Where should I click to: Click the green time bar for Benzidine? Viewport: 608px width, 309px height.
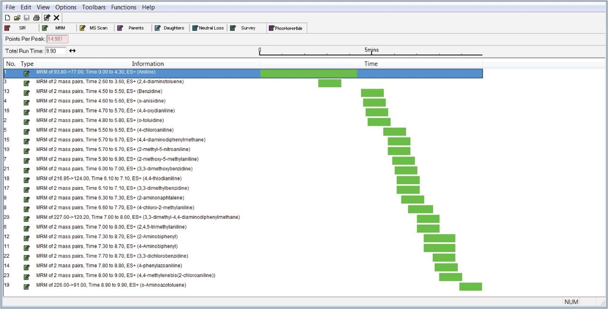coord(372,93)
